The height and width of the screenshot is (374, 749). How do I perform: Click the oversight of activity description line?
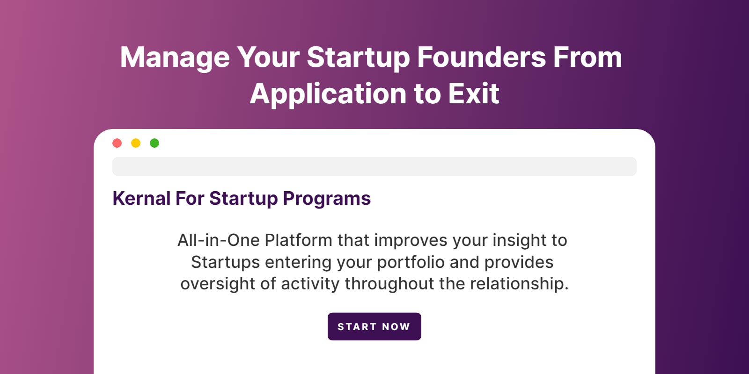374,284
